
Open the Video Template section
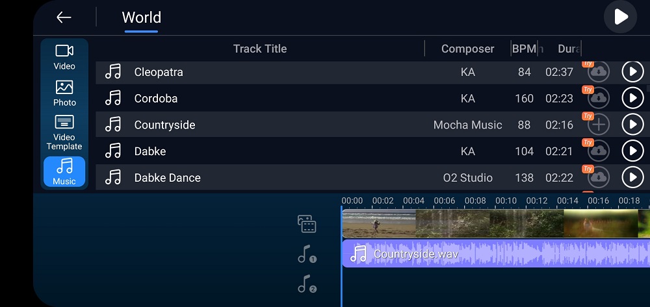coord(64,132)
